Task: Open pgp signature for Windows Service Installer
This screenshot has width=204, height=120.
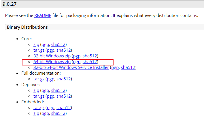Action: 115,68
